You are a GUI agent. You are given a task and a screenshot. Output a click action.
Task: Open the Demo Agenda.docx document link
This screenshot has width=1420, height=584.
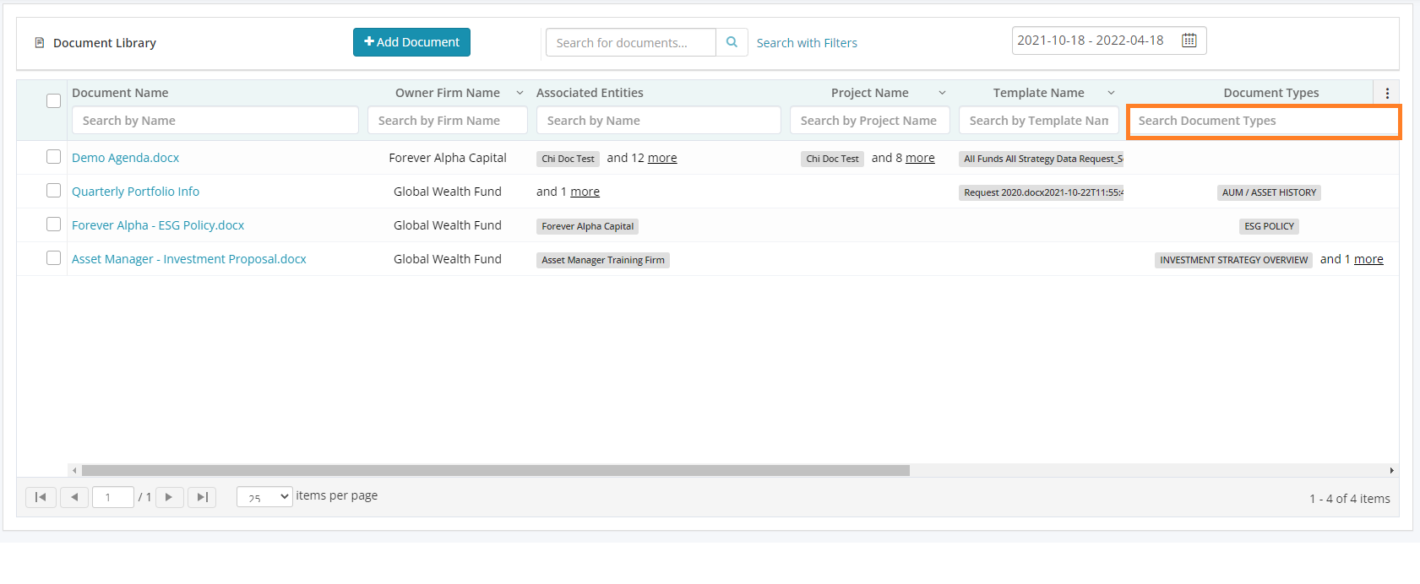[x=125, y=158]
